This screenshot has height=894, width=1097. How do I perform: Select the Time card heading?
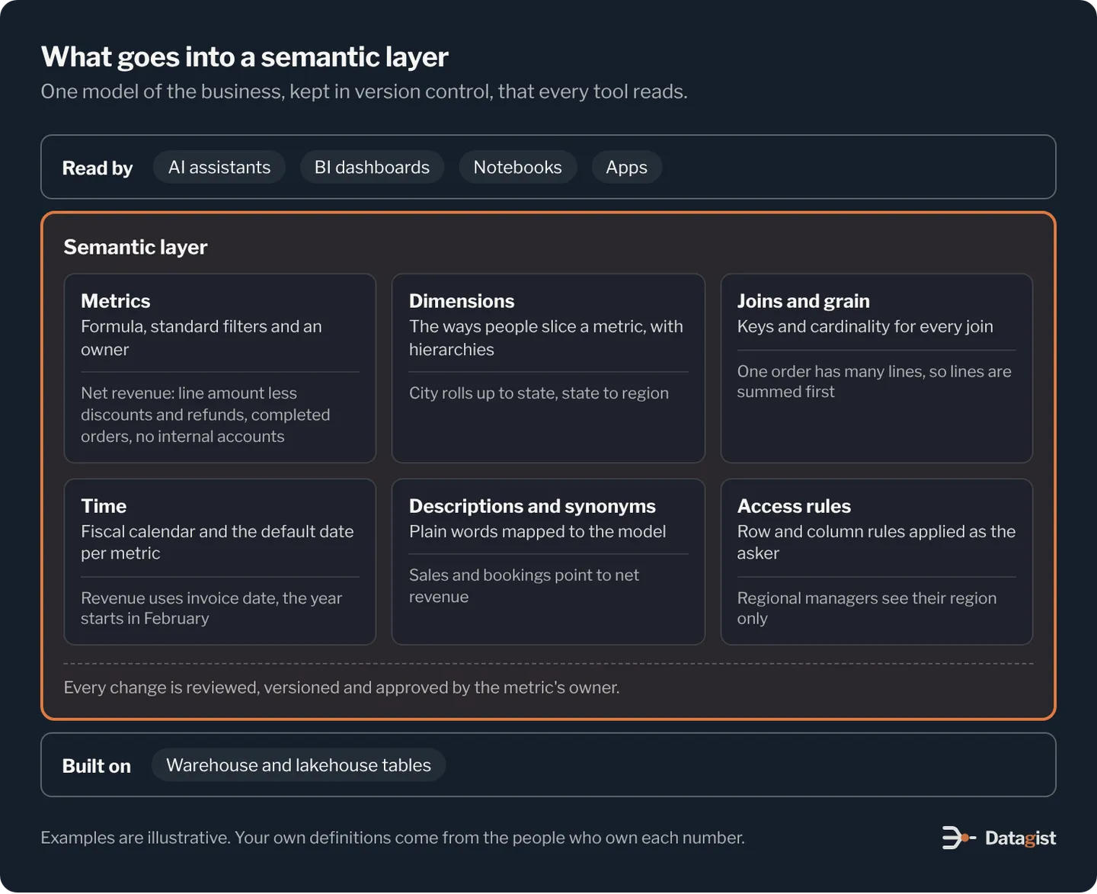click(104, 506)
